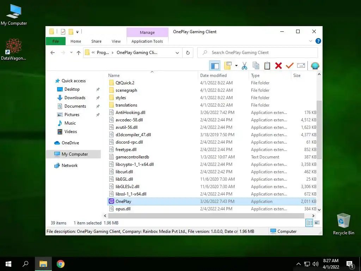This screenshot has height=271, width=361.
Task: Open Google Chrome from the taskbar
Action: pos(61,264)
